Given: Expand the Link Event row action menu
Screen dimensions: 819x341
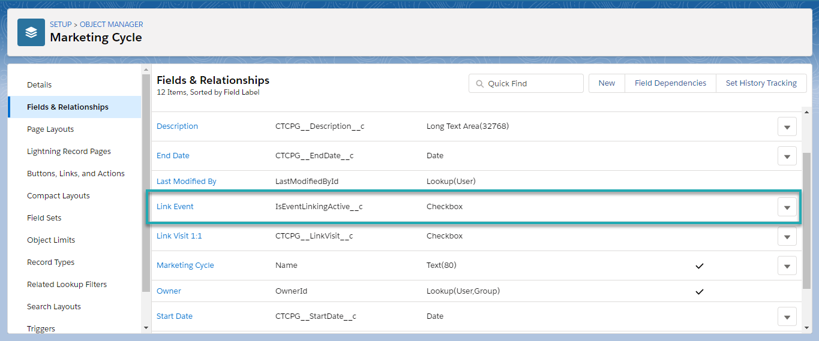Looking at the screenshot, I should (787, 207).
